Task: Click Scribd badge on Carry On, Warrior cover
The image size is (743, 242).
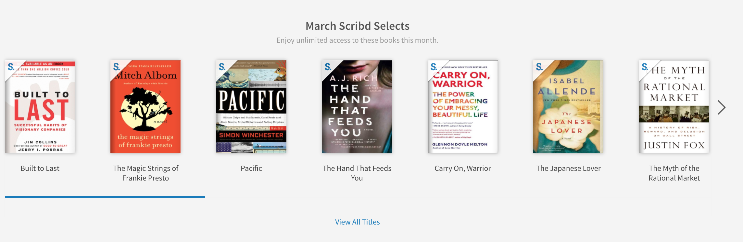Action: pos(434,67)
